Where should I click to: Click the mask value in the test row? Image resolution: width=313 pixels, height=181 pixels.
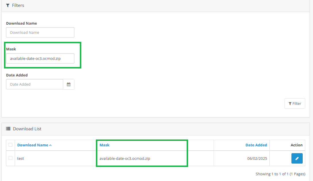coord(125,158)
